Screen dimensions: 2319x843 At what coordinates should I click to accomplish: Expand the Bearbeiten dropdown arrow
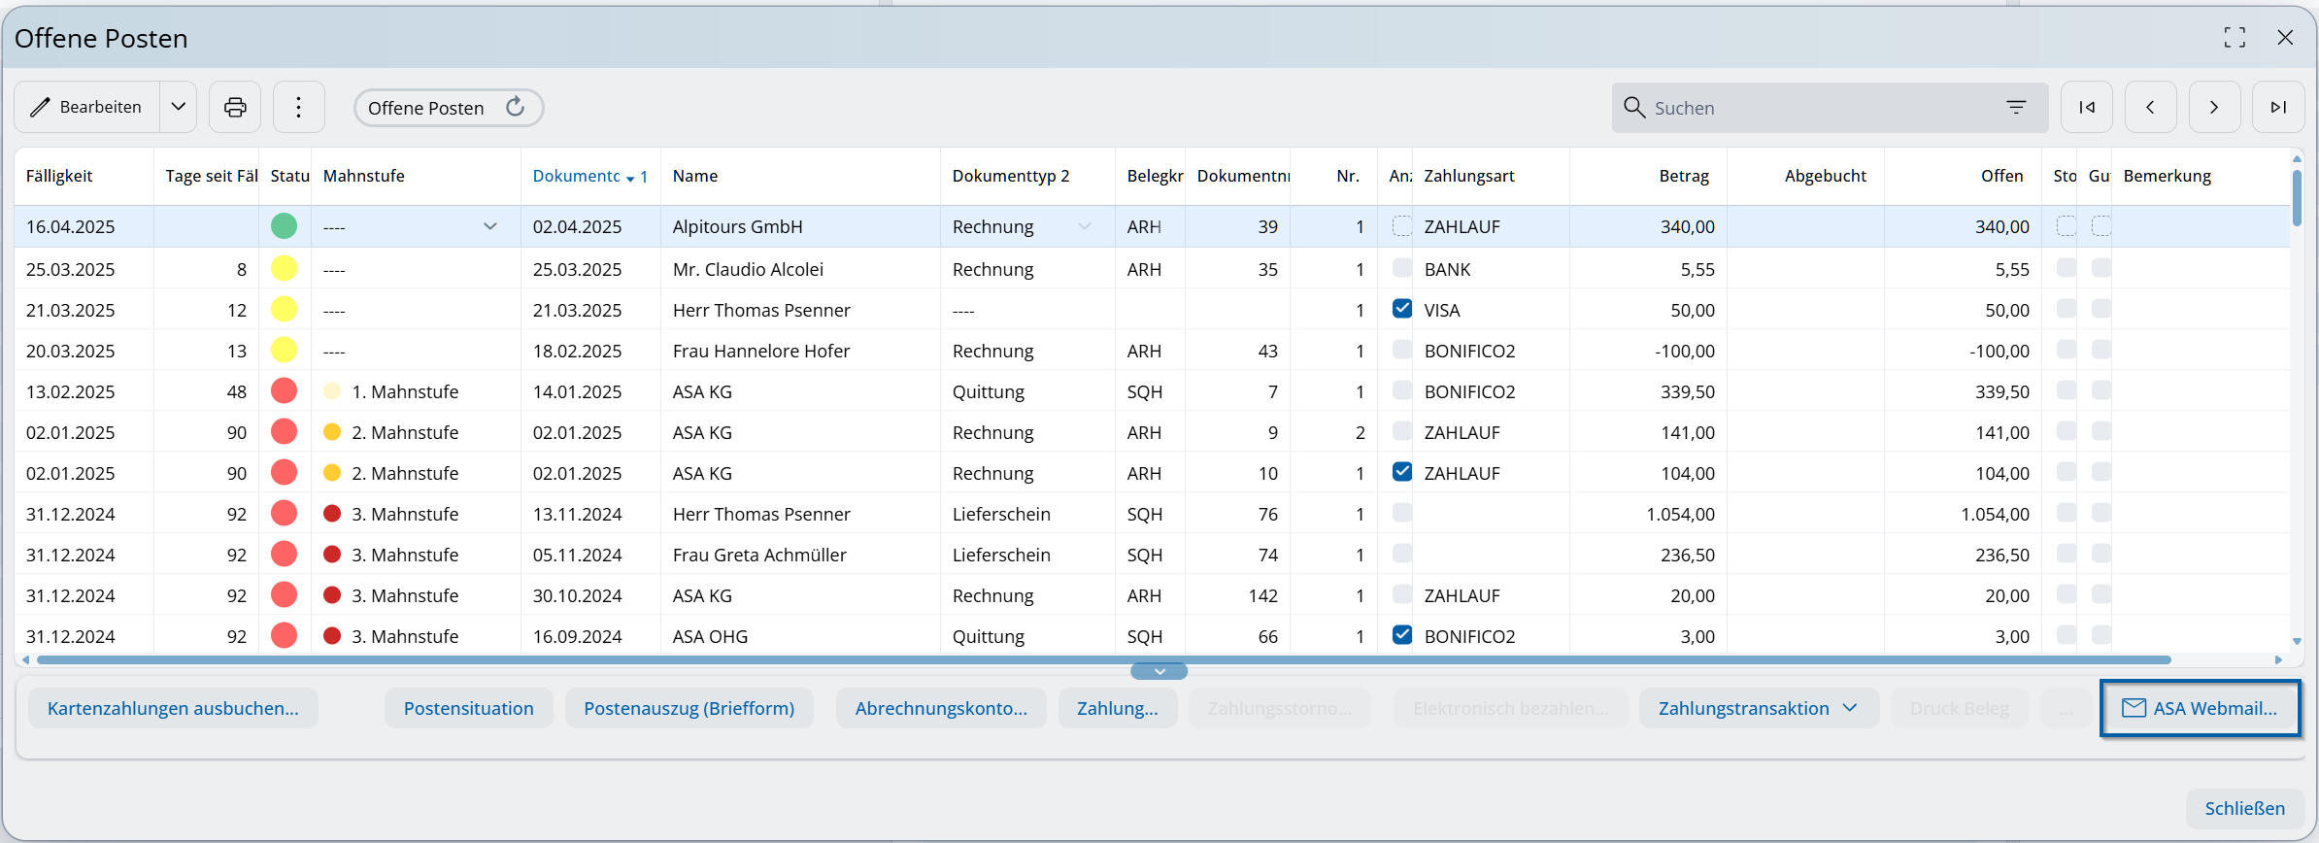point(179,107)
